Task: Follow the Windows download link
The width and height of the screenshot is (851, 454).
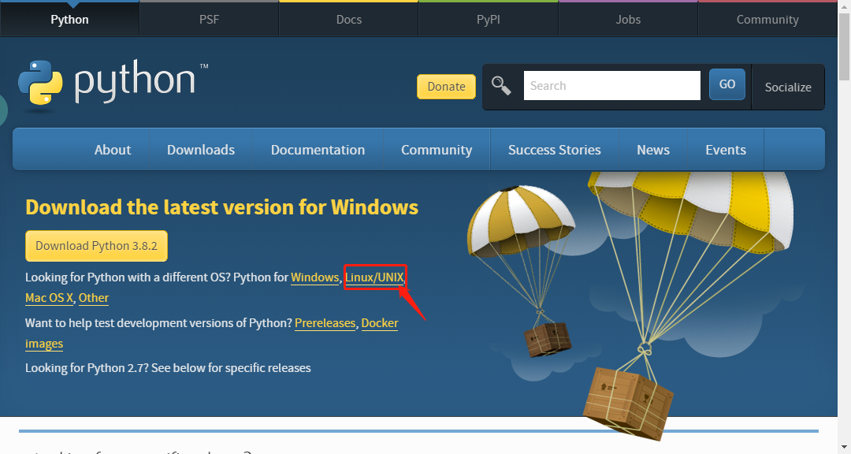Action: point(314,277)
